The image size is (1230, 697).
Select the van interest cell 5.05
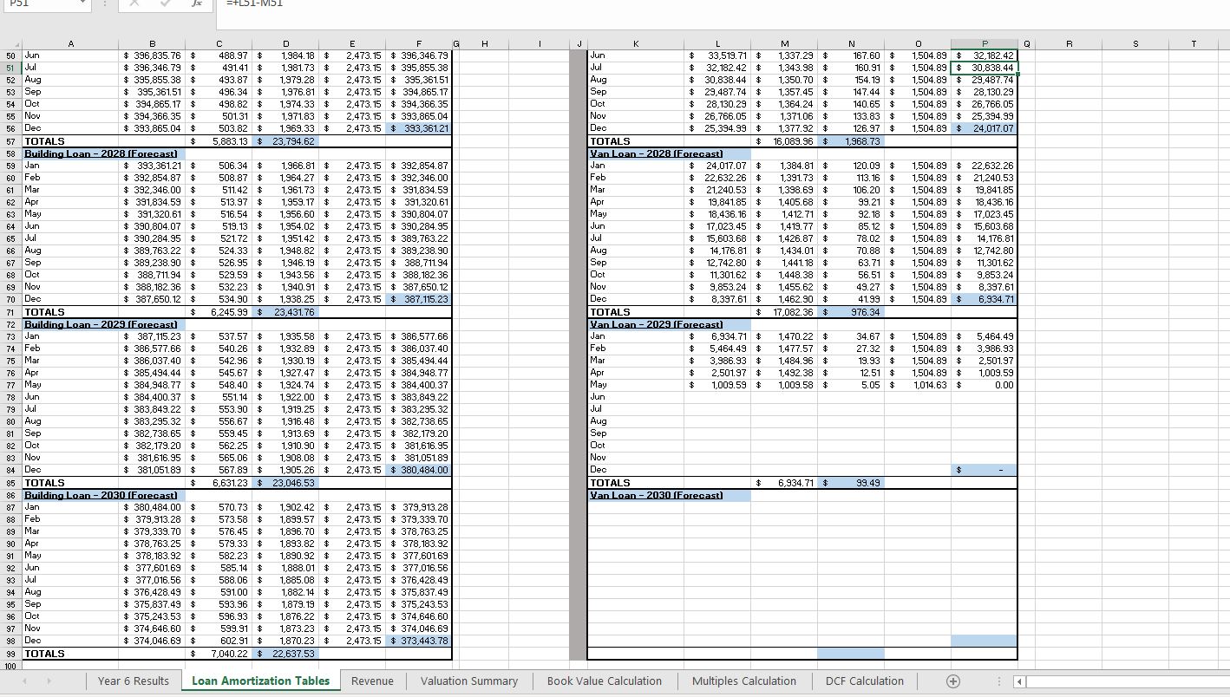[x=851, y=385]
